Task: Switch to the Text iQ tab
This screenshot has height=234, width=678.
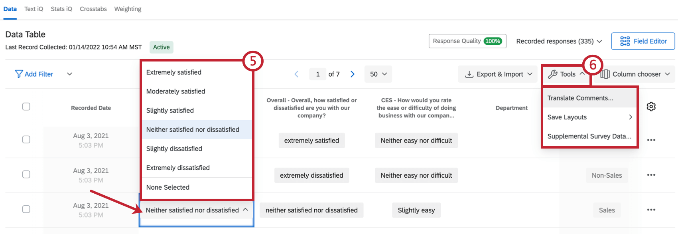Action: pos(34,9)
